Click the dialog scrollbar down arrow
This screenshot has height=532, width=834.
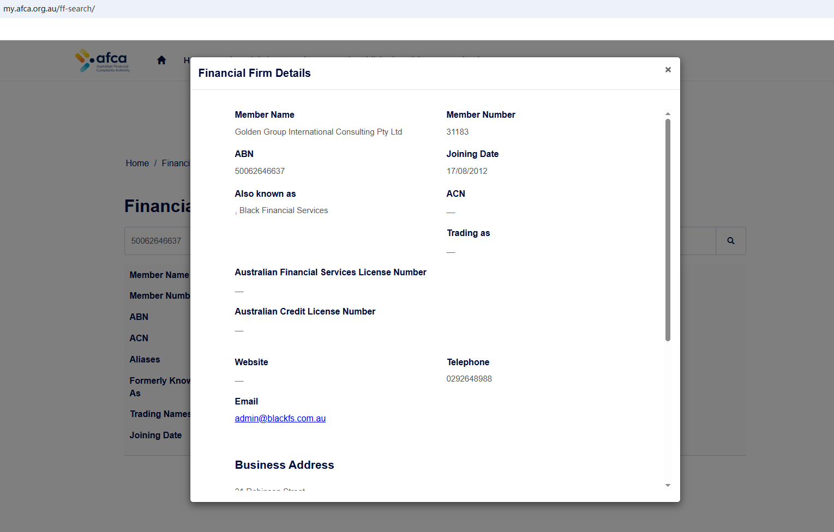click(x=668, y=485)
